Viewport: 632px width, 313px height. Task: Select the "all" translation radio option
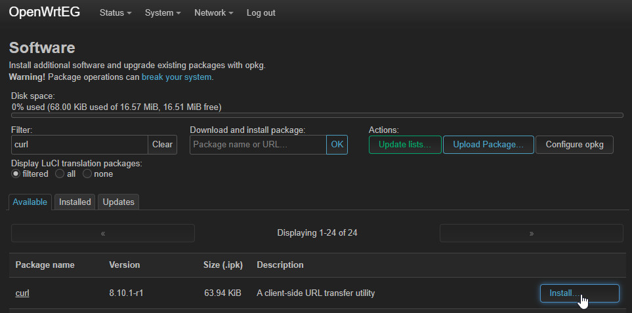(60, 174)
